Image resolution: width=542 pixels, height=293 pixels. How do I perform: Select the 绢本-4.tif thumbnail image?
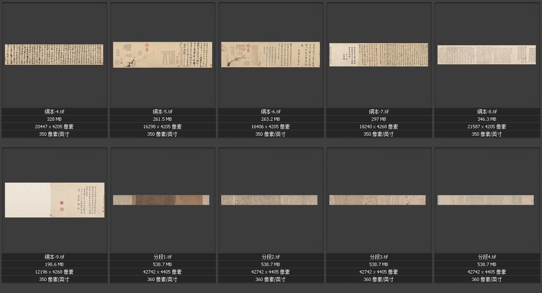(x=54, y=54)
